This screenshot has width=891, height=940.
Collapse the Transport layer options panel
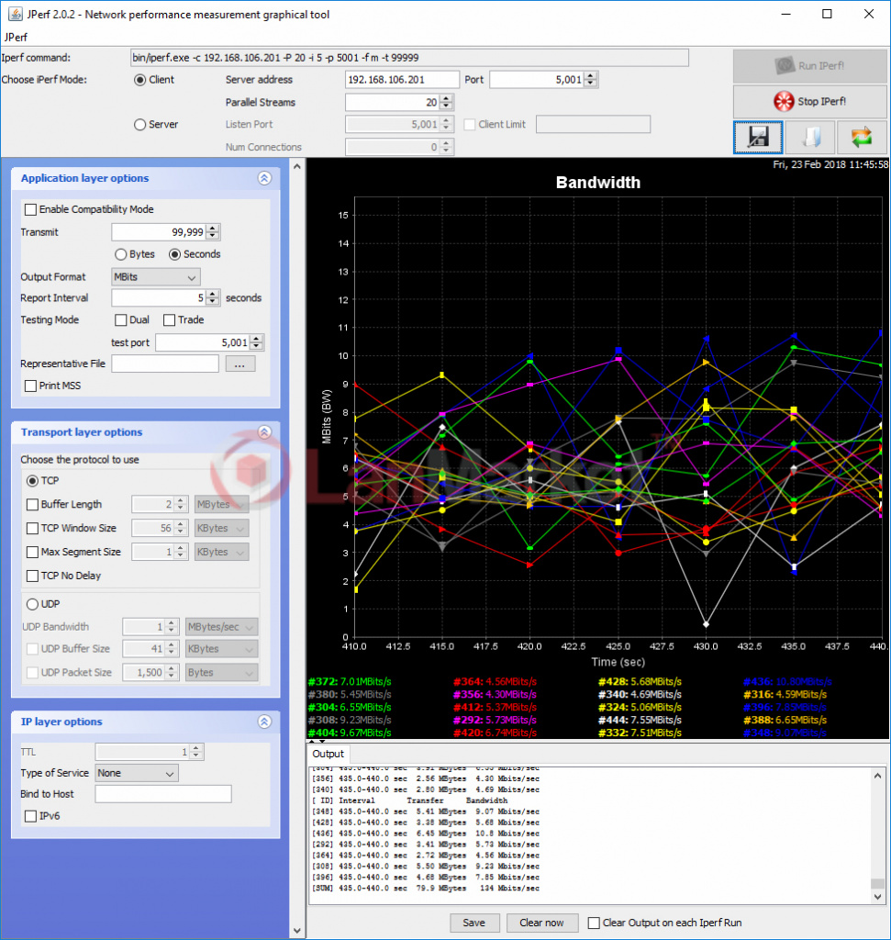click(264, 431)
